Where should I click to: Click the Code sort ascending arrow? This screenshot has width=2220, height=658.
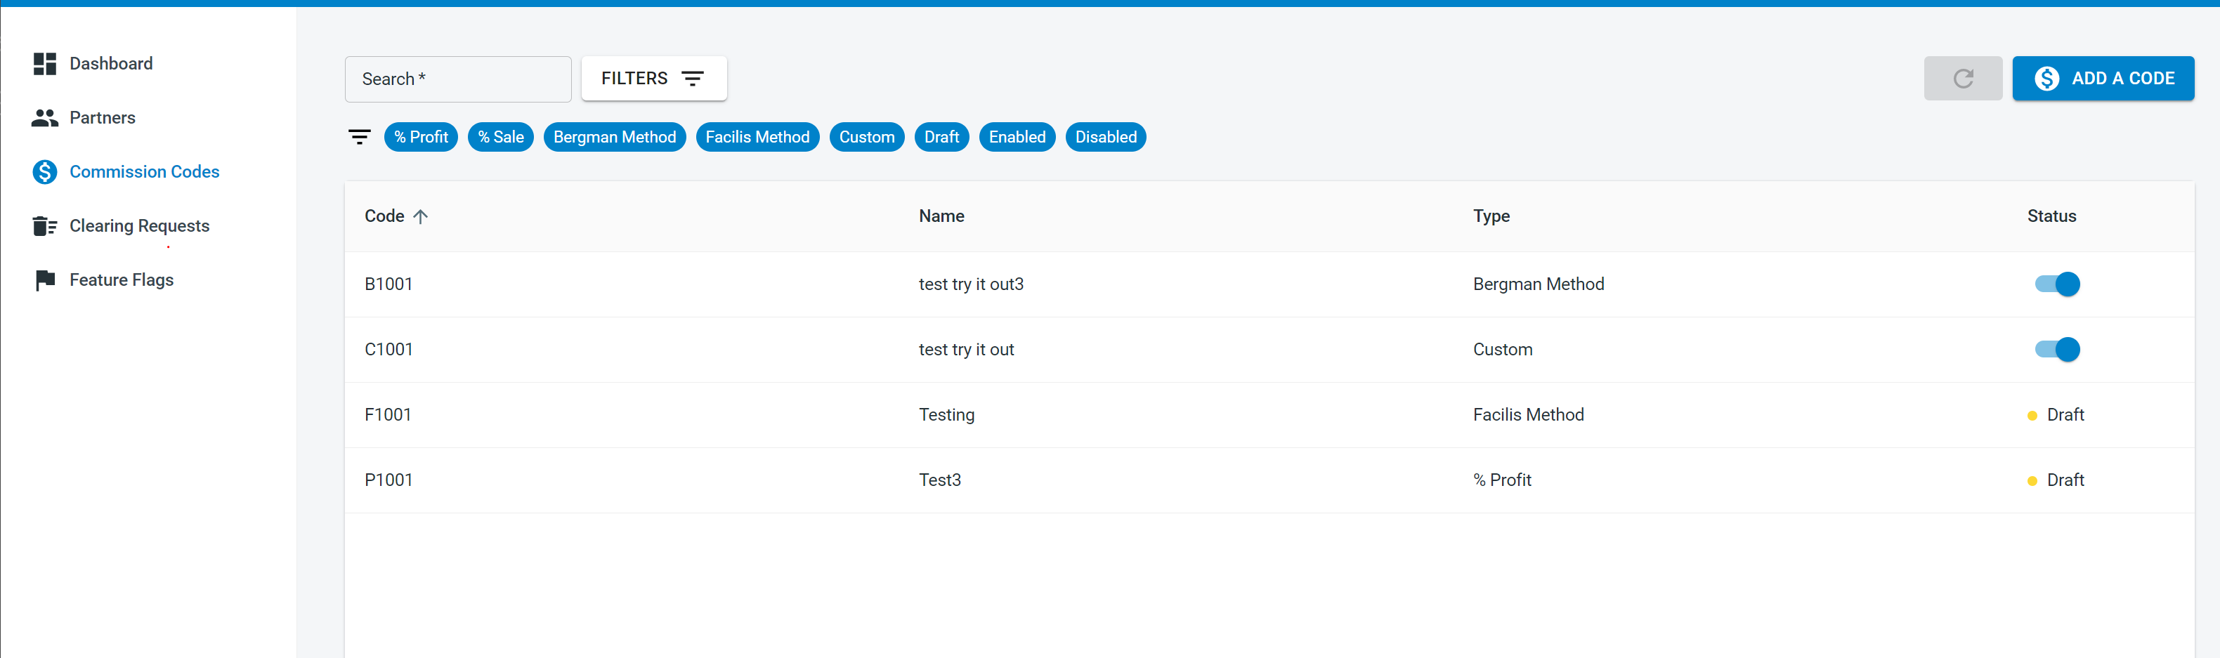tap(421, 216)
